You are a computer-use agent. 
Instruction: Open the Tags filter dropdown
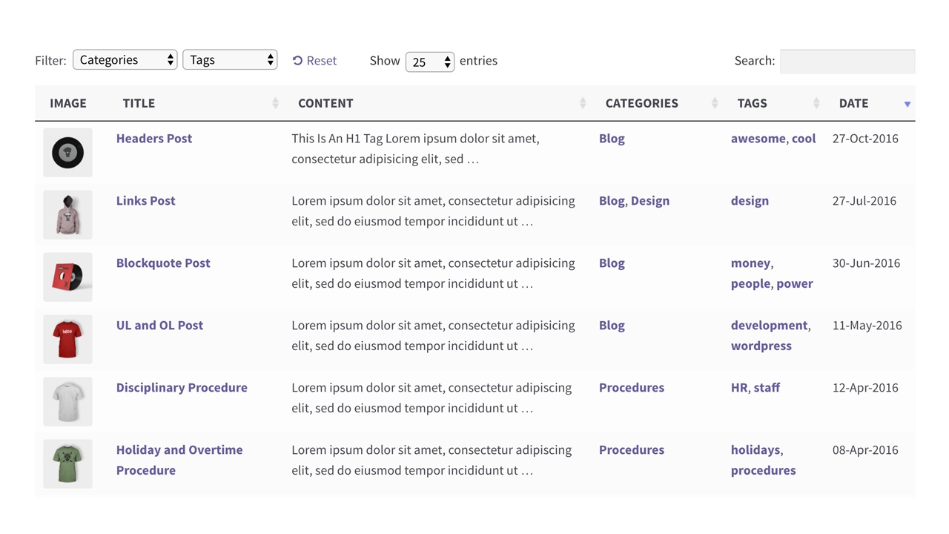click(x=230, y=60)
